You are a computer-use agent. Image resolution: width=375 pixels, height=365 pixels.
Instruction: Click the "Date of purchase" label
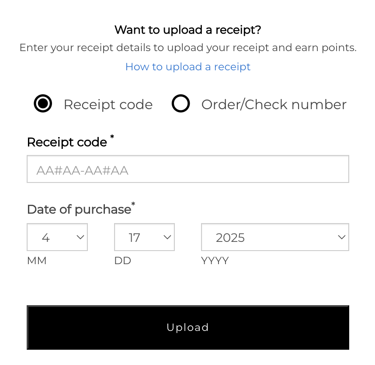coord(79,210)
